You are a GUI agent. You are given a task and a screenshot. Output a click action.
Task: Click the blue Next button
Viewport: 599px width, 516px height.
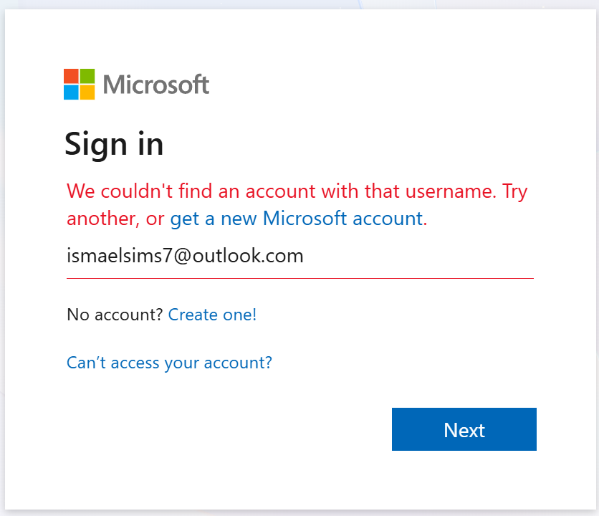point(464,429)
